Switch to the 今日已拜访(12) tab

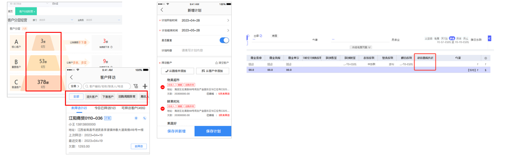[x=105, y=108]
